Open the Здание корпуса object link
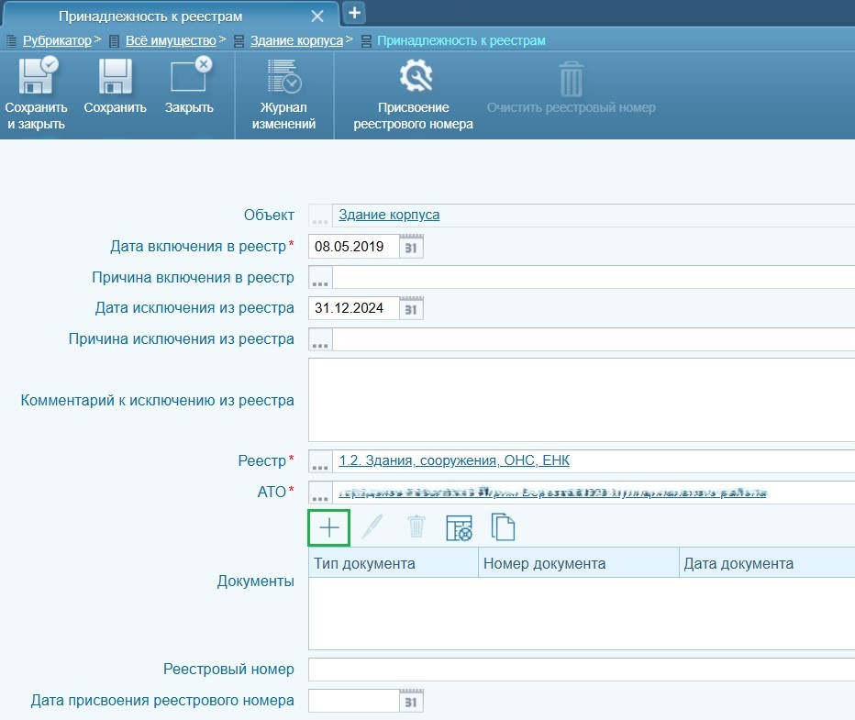This screenshot has height=720, width=855. [389, 215]
